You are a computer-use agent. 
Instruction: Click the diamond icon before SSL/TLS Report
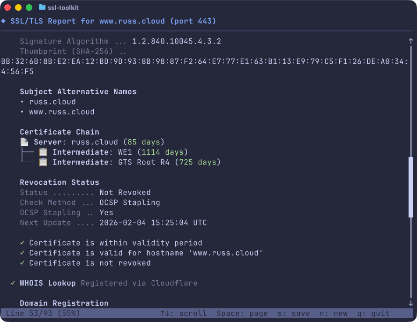point(3,21)
